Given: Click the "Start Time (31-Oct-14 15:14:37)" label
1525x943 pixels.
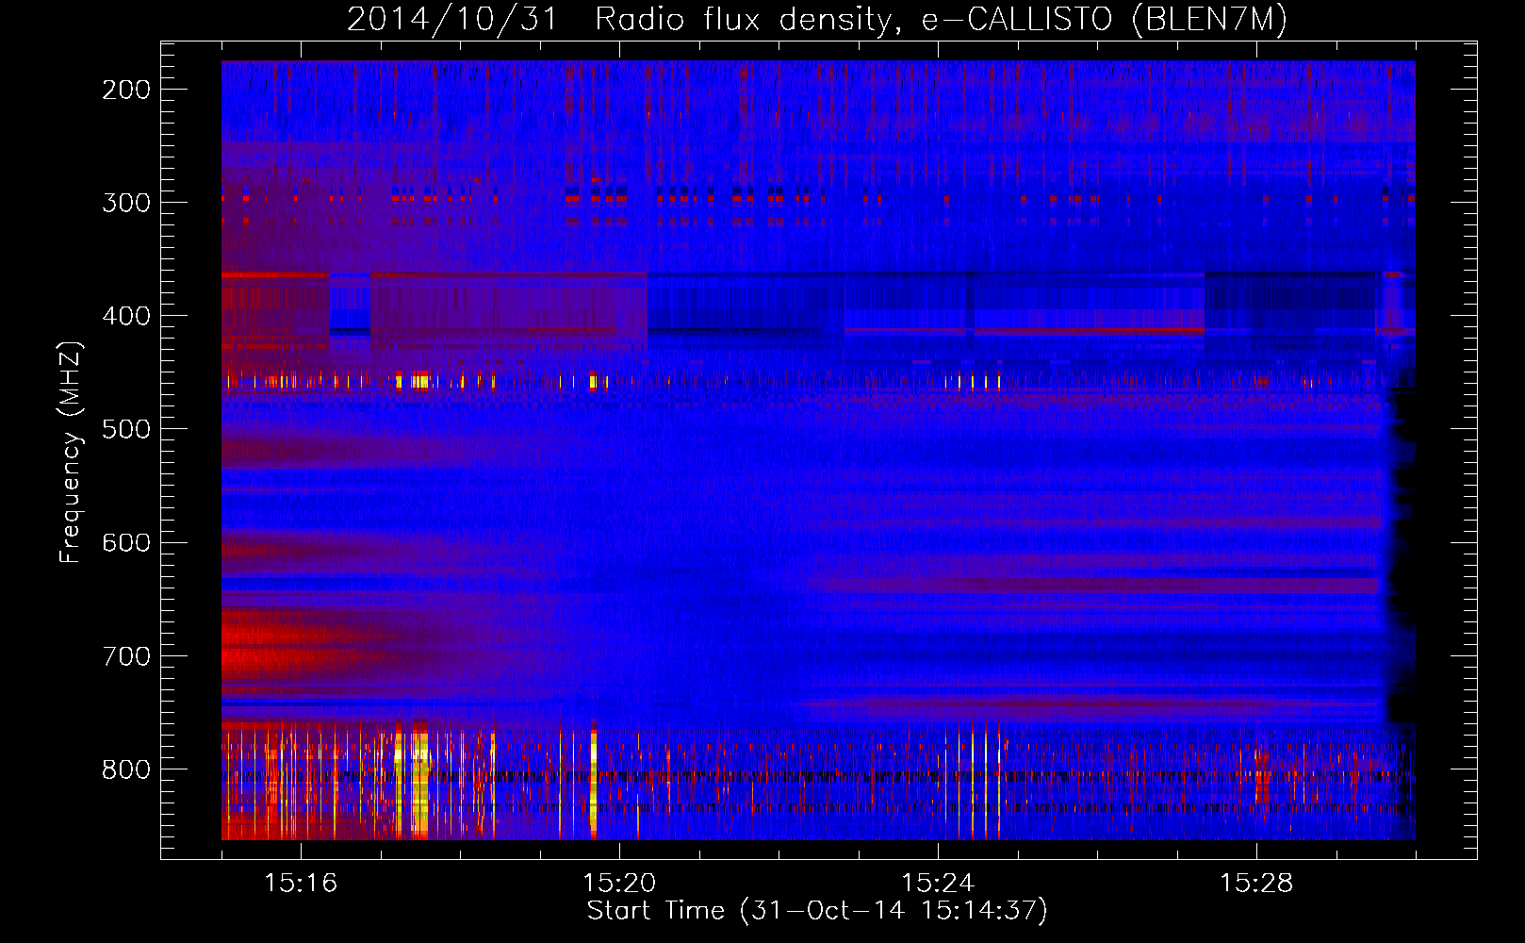Looking at the screenshot, I should pyautogui.click(x=817, y=911).
